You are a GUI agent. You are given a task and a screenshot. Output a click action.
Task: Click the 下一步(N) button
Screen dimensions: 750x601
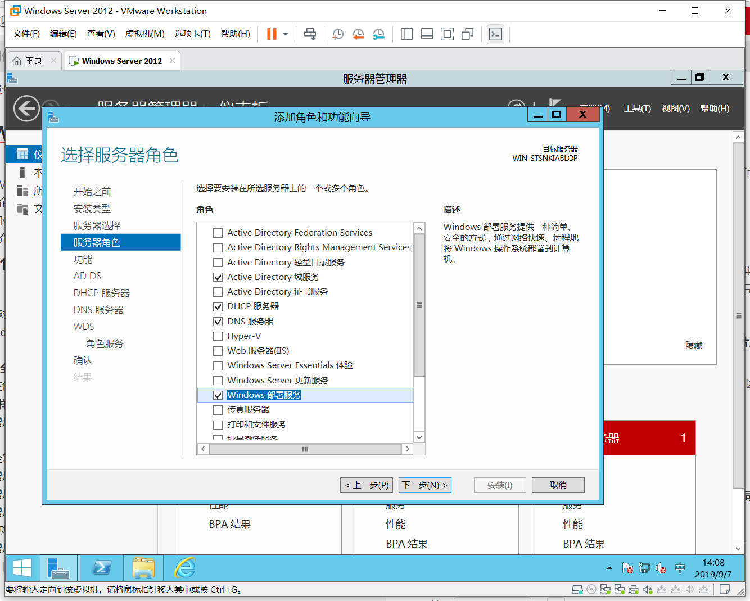424,485
